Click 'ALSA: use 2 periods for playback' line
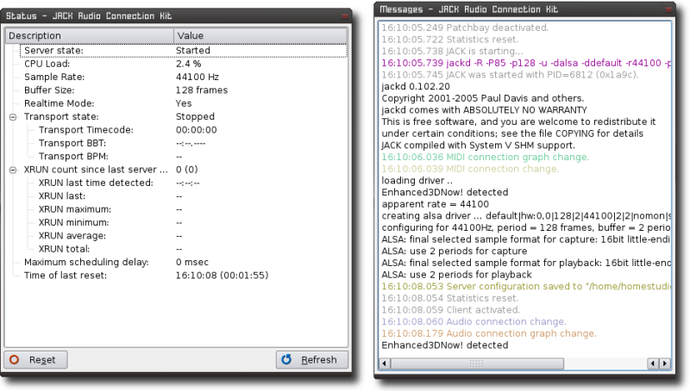 (x=456, y=275)
